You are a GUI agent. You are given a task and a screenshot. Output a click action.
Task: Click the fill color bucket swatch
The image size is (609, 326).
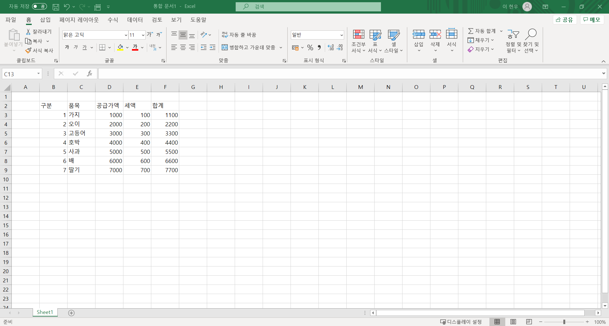pyautogui.click(x=120, y=47)
